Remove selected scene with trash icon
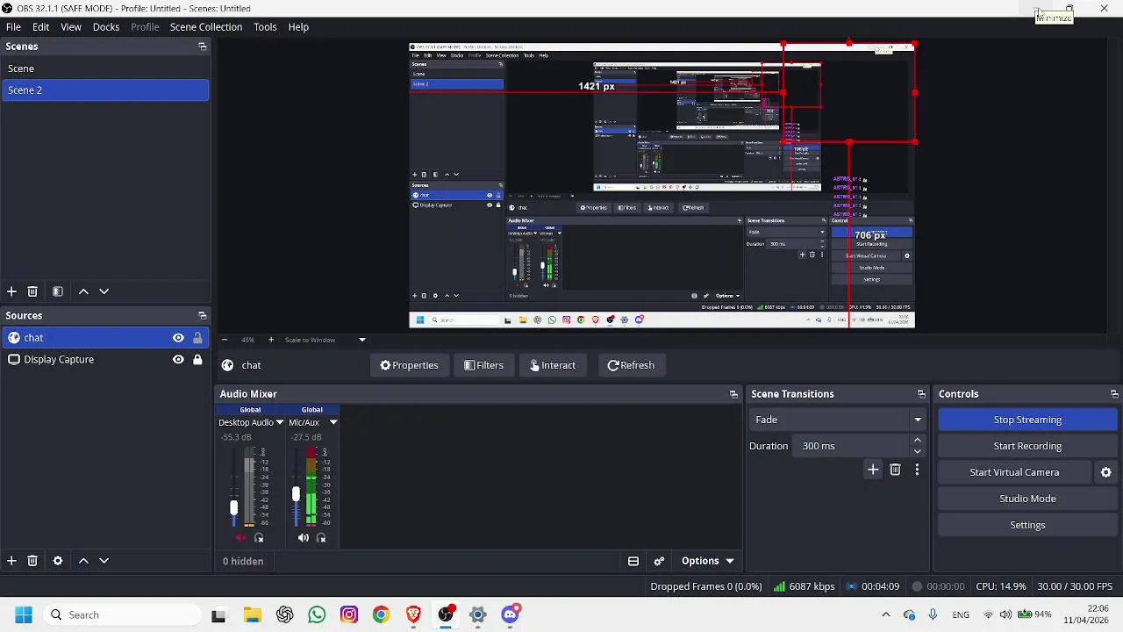 [x=32, y=291]
